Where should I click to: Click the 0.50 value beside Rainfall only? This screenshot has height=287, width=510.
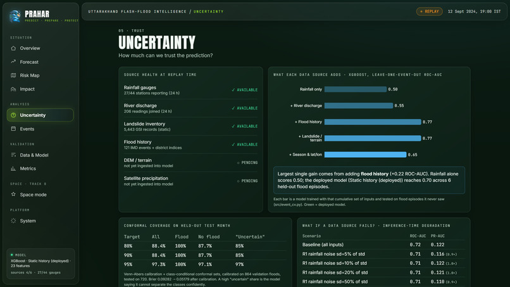tap(393, 89)
